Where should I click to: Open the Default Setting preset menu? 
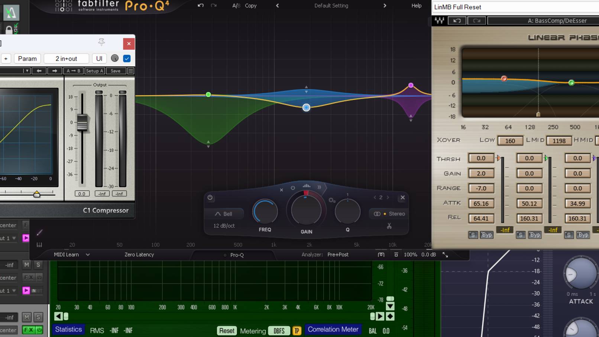tap(331, 6)
